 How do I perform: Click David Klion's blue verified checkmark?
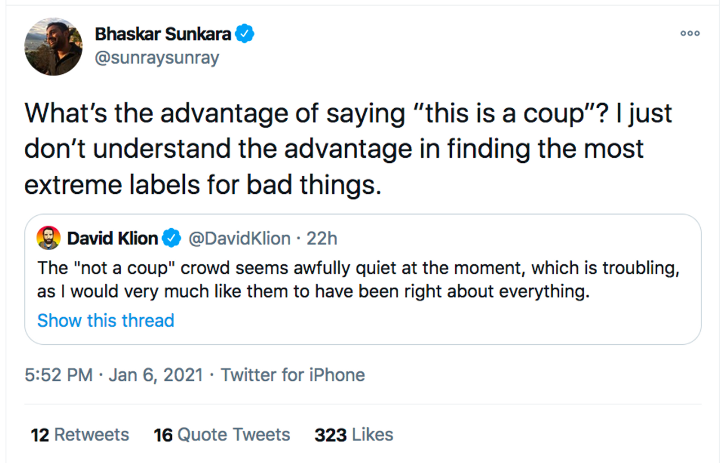171,239
